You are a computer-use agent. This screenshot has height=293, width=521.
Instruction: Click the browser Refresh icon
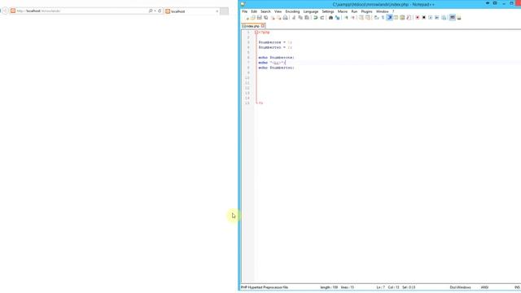point(160,11)
